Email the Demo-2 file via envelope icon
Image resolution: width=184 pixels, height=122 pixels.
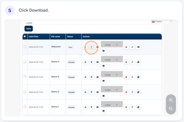click(x=97, y=92)
